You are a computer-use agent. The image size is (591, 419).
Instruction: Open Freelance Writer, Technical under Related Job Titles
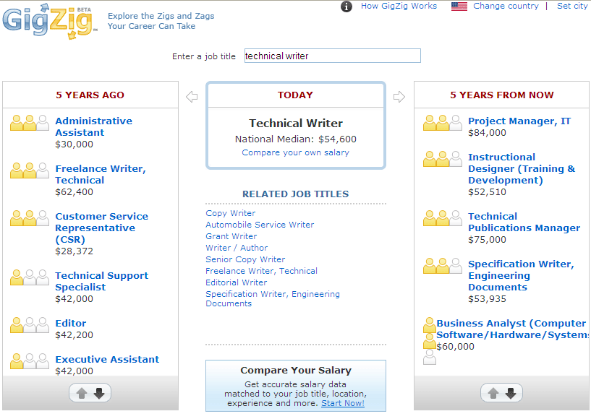(262, 271)
